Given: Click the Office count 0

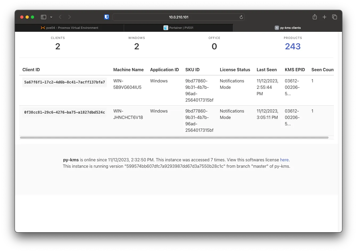Looking at the screenshot, I should click(214, 46).
